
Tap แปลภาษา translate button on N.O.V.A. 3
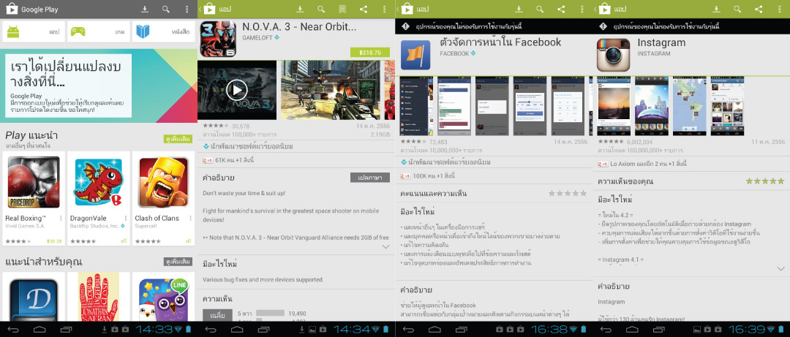tap(370, 178)
